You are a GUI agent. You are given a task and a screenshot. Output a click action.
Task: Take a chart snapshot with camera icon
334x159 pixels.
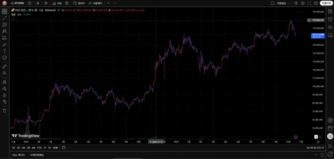(316, 3)
